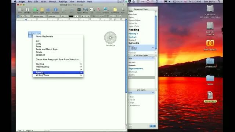Apply the Numbered List style

coord(134,106)
